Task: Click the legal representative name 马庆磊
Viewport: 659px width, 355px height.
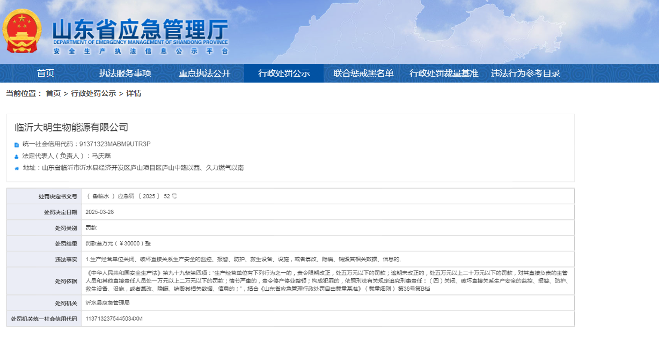Action: click(100, 156)
